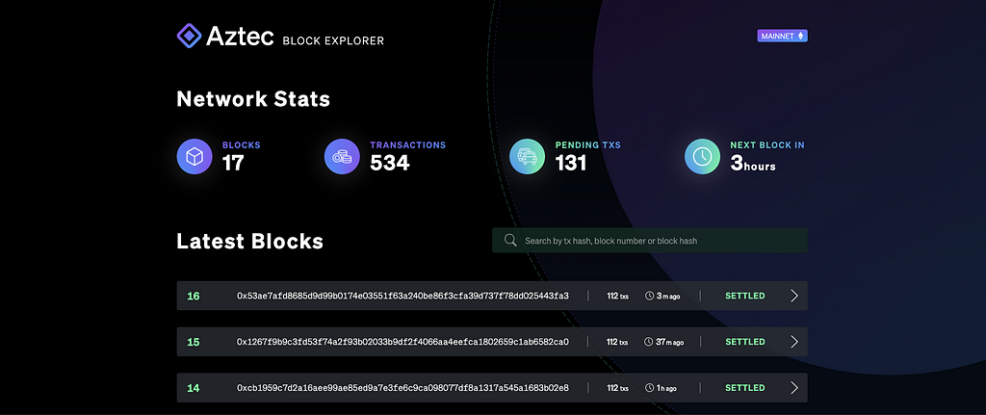The image size is (986, 415).
Task: Click the Next Block In clock icon
Action: [x=702, y=157]
